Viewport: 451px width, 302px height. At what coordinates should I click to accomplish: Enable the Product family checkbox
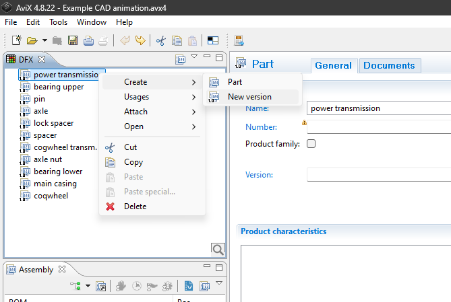[x=311, y=144]
